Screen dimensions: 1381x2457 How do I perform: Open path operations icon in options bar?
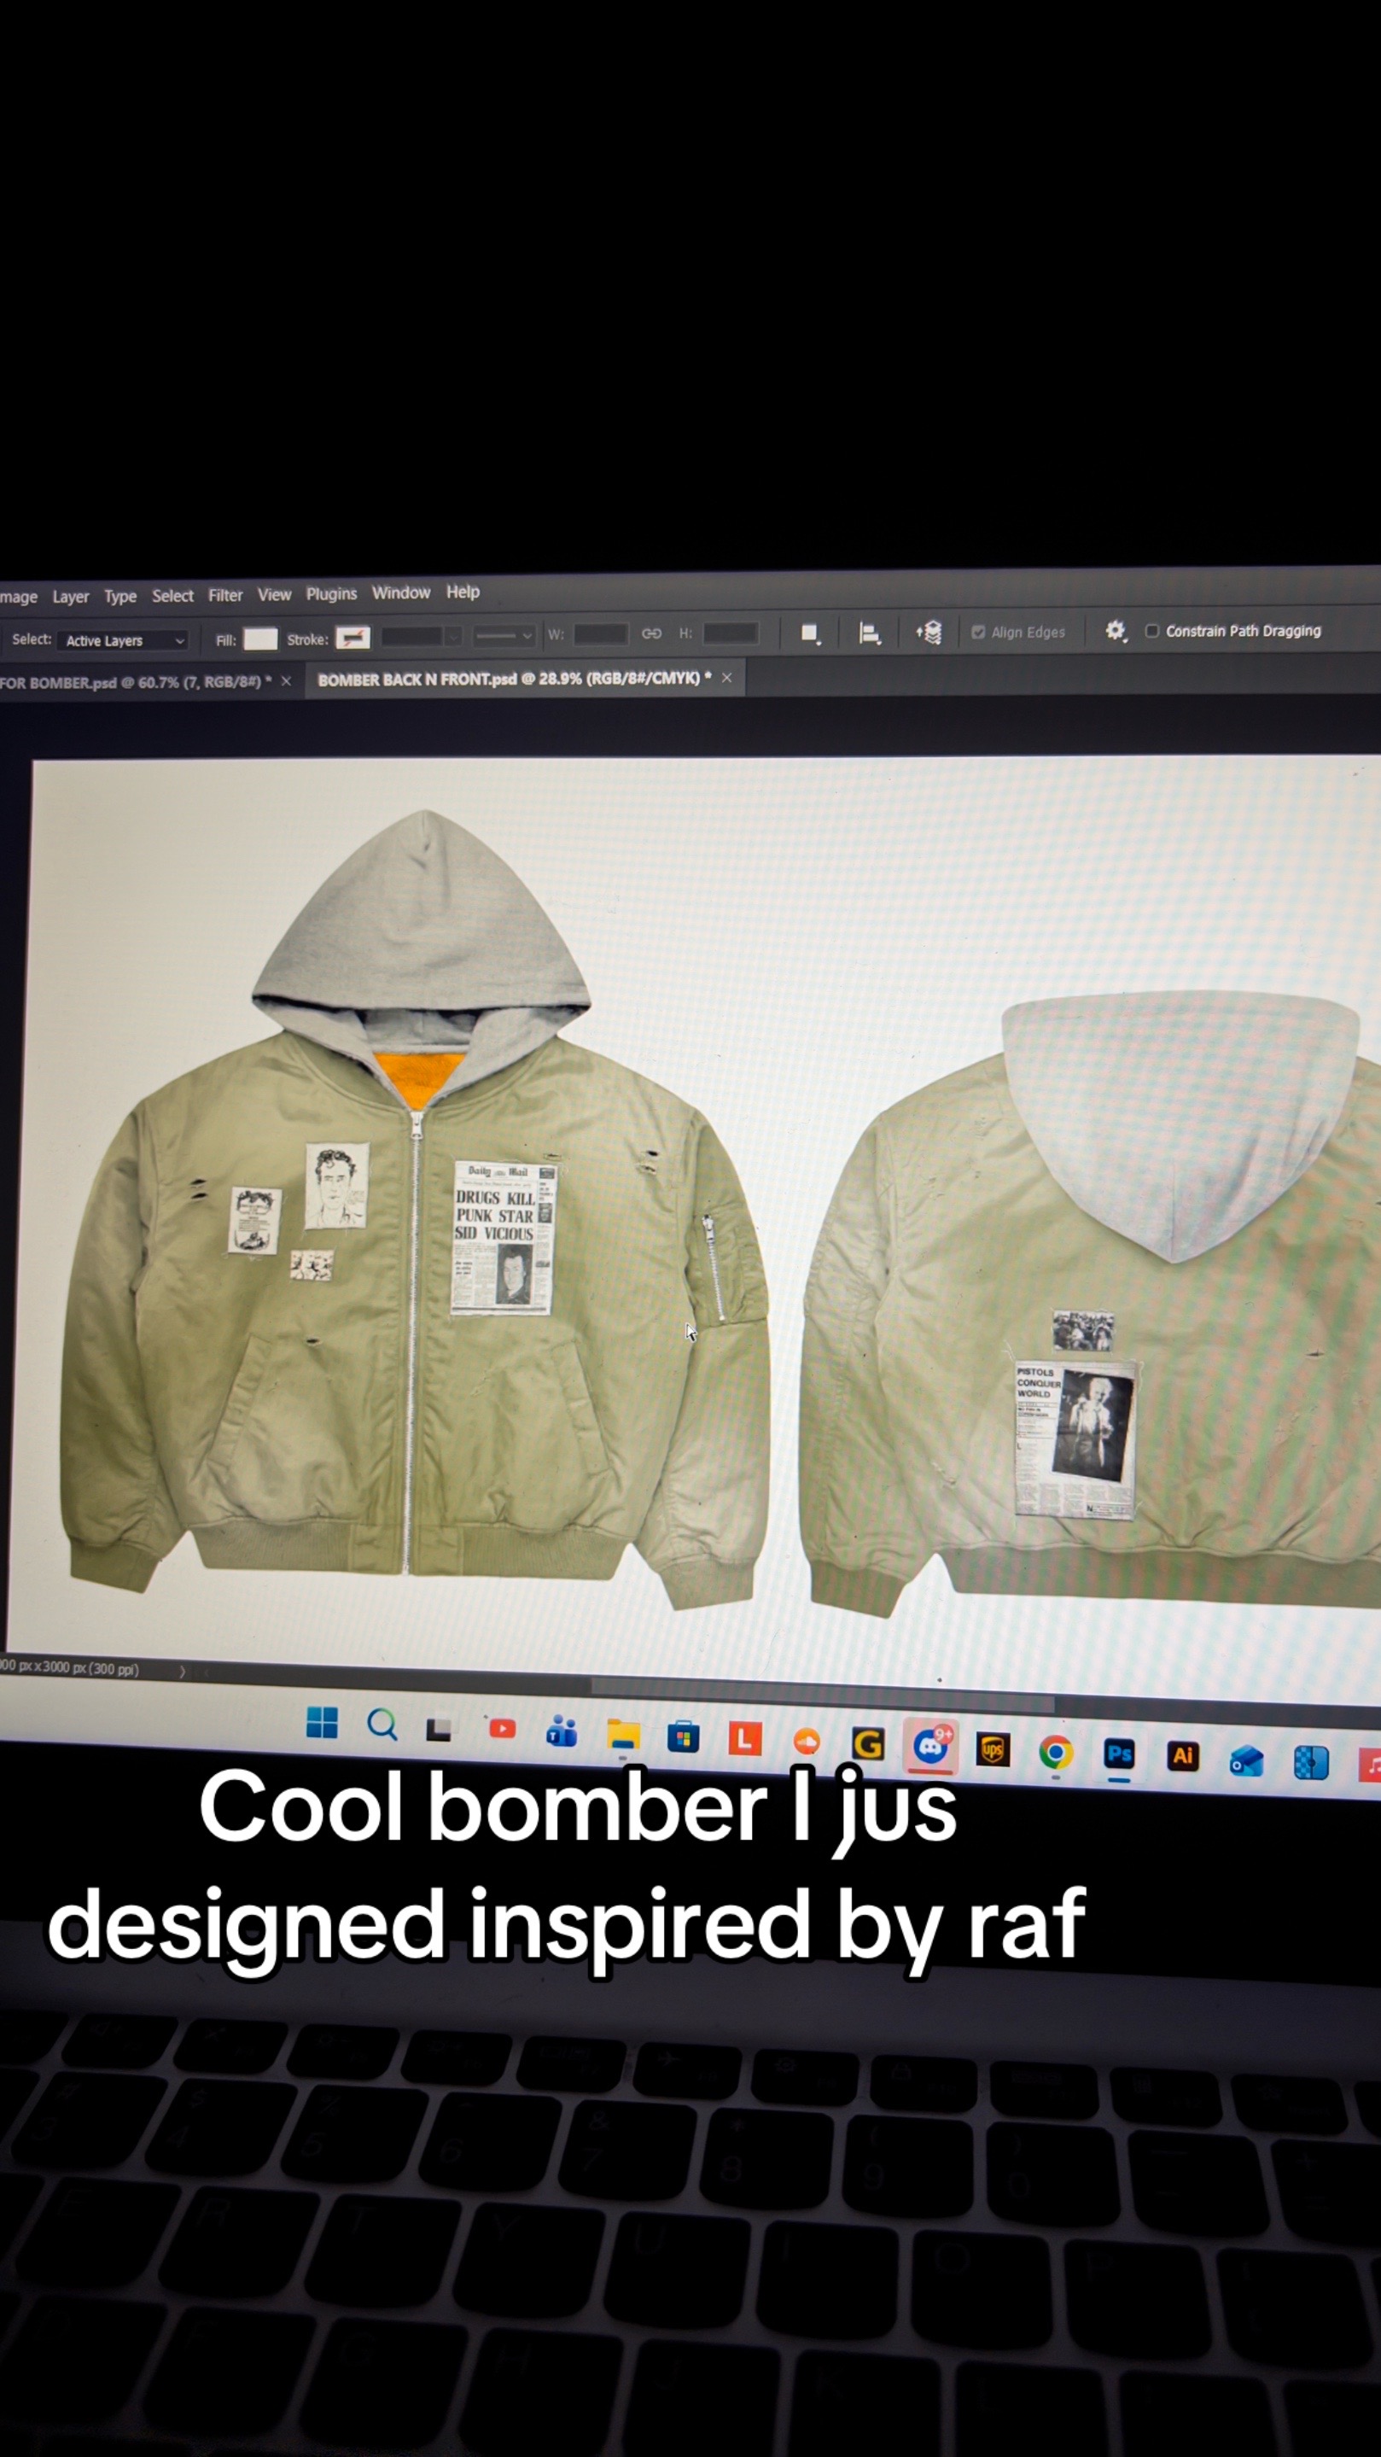pyautogui.click(x=811, y=633)
